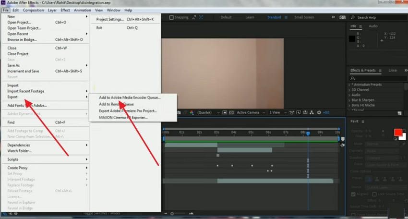Check the Lock Source Time checkbox

[x=374, y=194]
